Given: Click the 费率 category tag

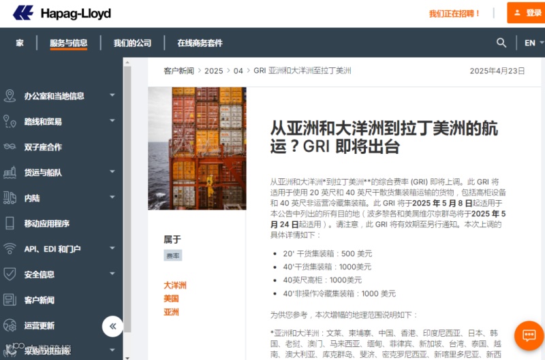Looking at the screenshot, I should click(173, 256).
